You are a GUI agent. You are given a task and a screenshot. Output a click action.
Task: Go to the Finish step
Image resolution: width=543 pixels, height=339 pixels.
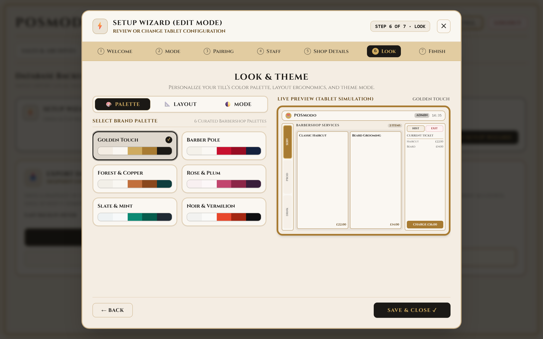432,51
